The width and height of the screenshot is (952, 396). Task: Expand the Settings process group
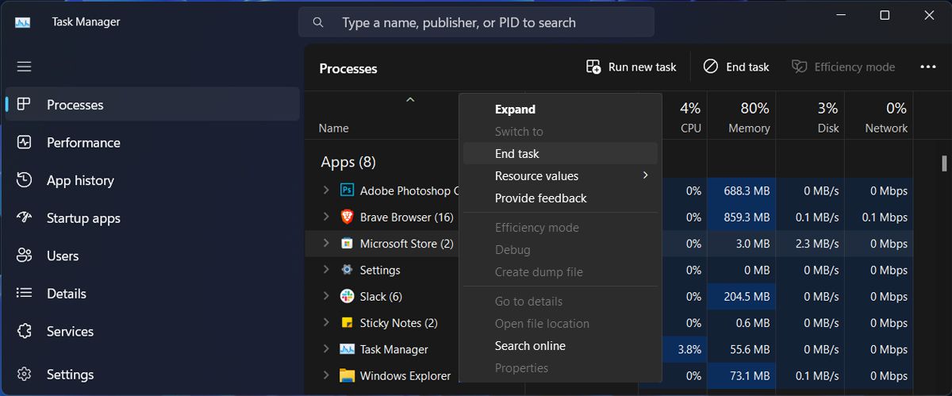pyautogui.click(x=325, y=270)
